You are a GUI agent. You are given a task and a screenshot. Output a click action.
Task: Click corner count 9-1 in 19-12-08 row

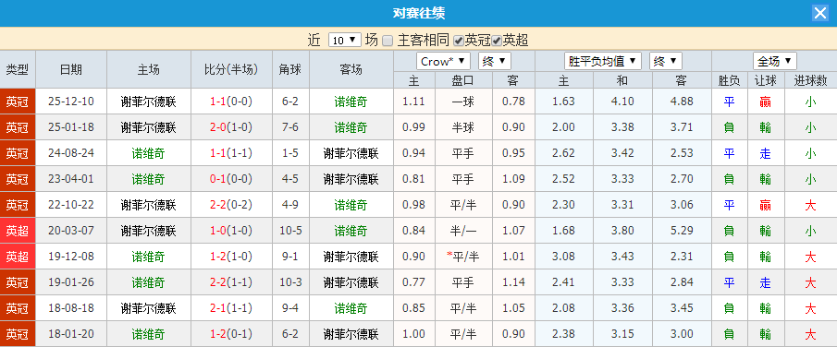coord(289,257)
